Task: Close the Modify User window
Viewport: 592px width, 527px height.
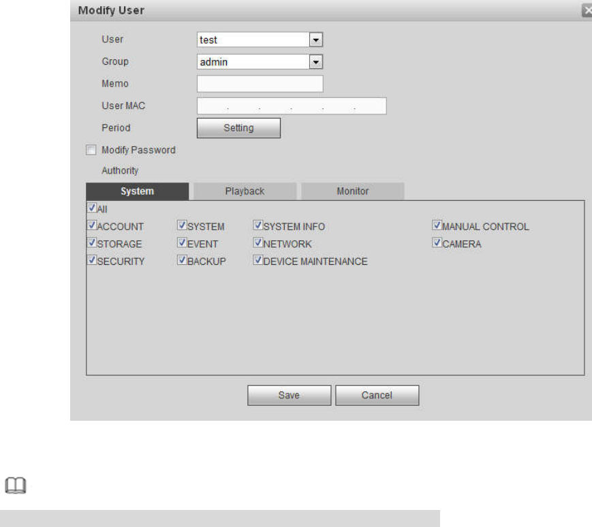Action: point(587,11)
